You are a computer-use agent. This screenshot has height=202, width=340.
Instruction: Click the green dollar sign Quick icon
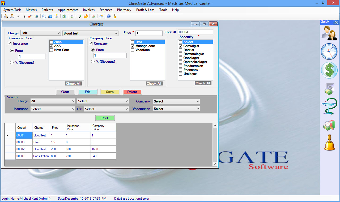coord(329,71)
